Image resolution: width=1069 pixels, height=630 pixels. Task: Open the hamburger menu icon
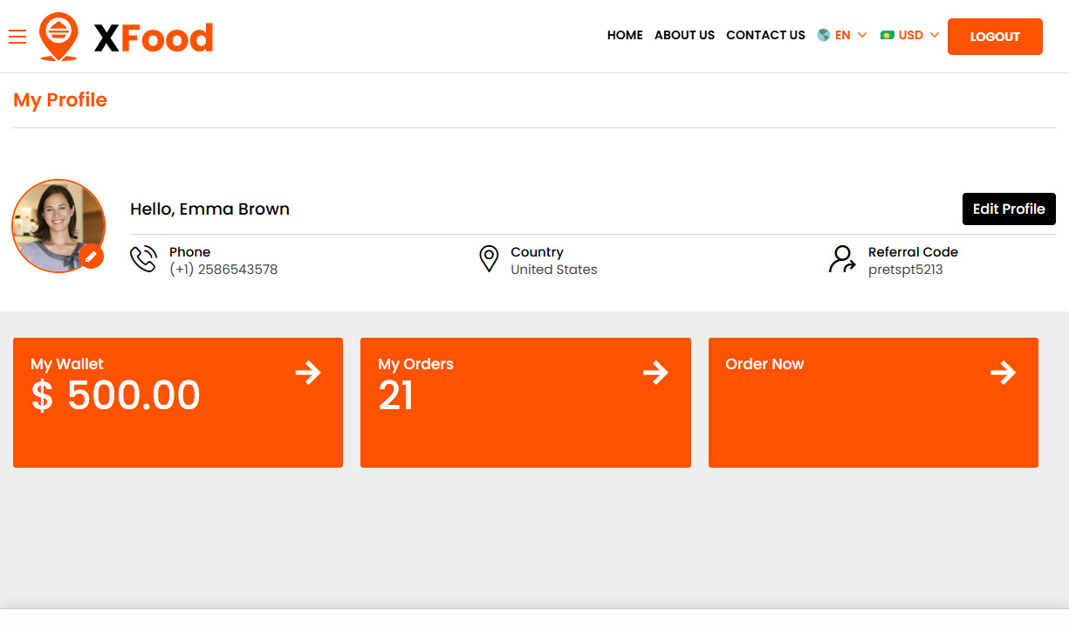tap(17, 37)
